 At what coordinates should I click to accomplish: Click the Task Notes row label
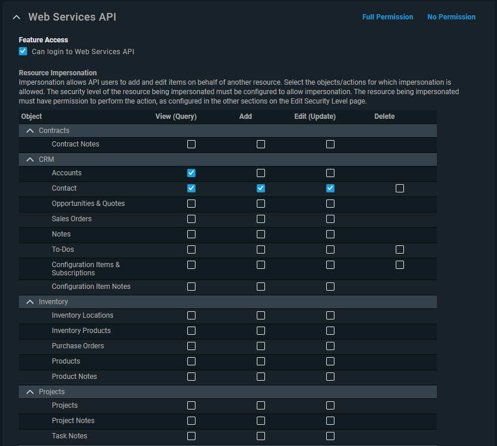point(69,436)
